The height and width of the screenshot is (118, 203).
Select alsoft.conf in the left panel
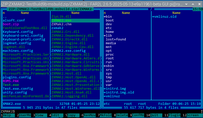pos(14,20)
